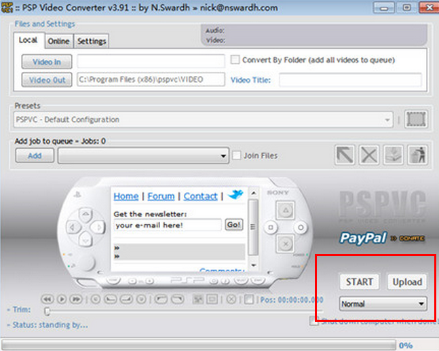
Task: Click the square frame preview-size icon
Action: (212, 299)
